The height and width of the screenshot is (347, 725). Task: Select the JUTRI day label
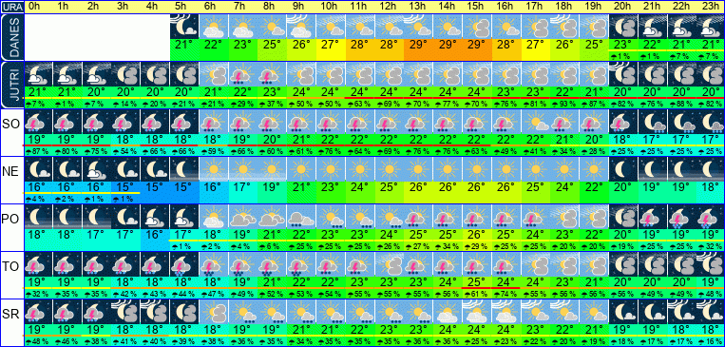pos(11,86)
